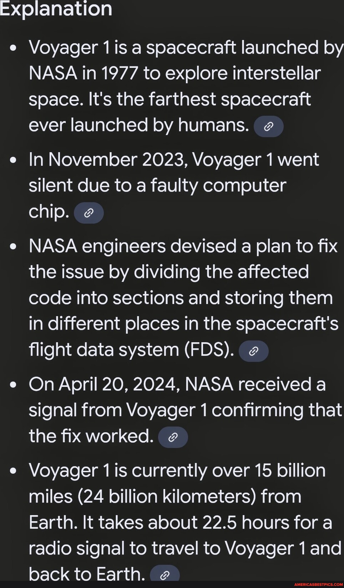
Task: Open source link after "flight data system (FDS)"
Action: tap(254, 351)
